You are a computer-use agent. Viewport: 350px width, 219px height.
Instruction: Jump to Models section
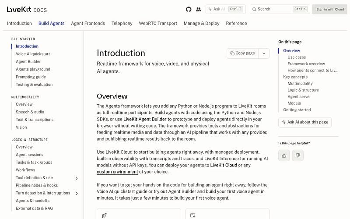(x=294, y=103)
